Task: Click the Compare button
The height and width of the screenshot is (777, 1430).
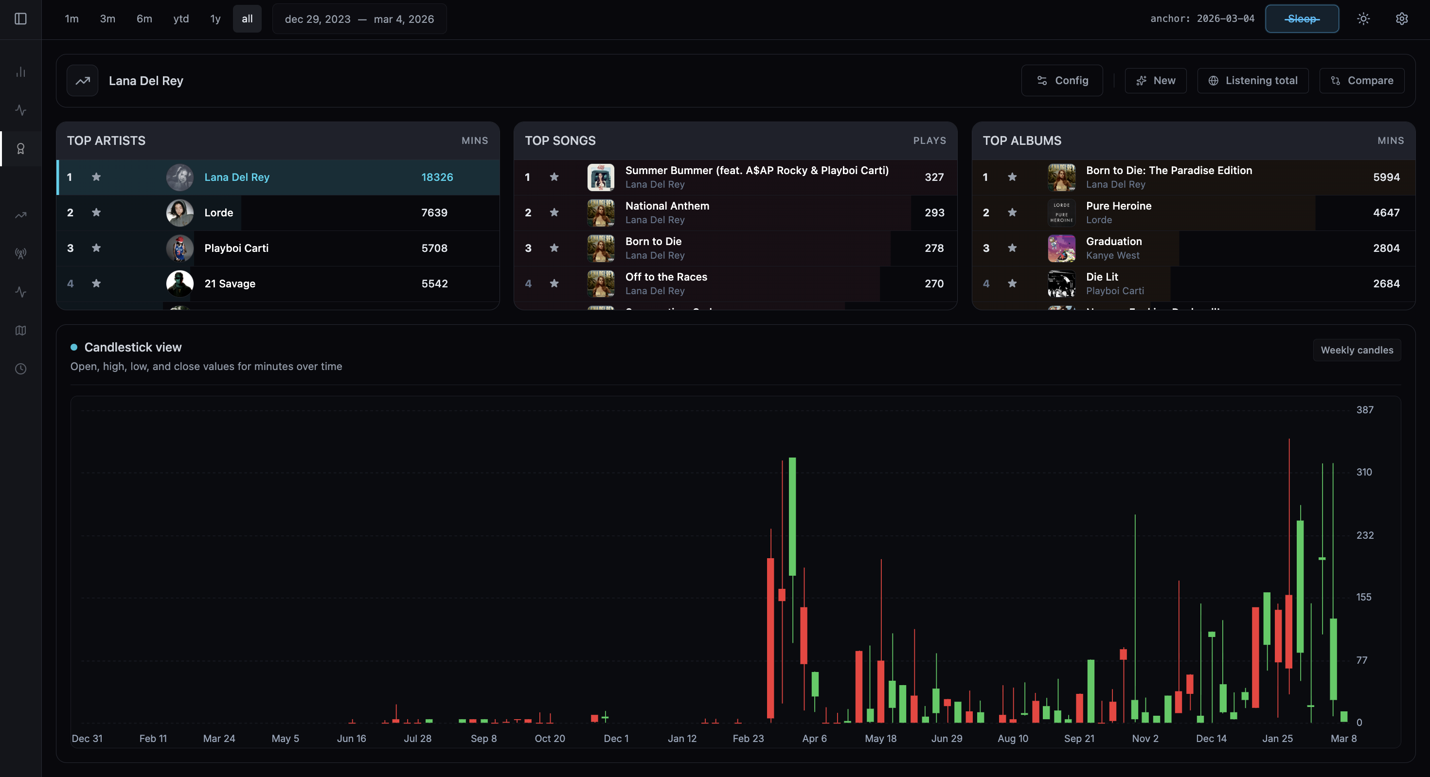Action: click(x=1362, y=80)
